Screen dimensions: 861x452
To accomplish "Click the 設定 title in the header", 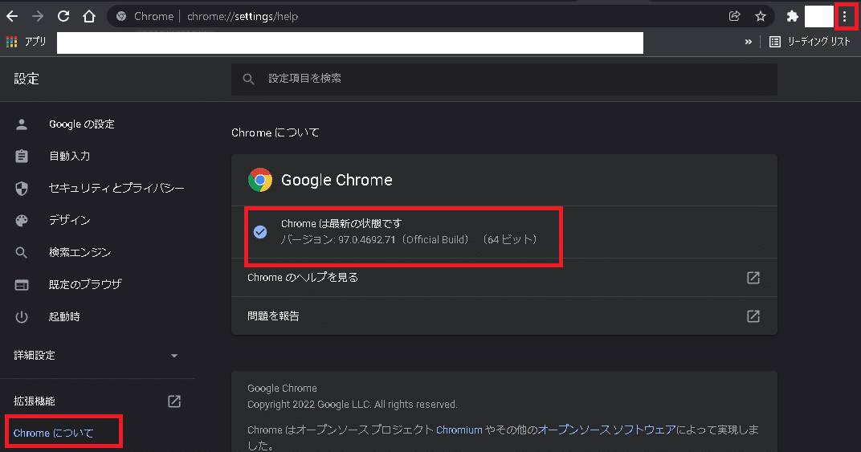I will [x=27, y=79].
